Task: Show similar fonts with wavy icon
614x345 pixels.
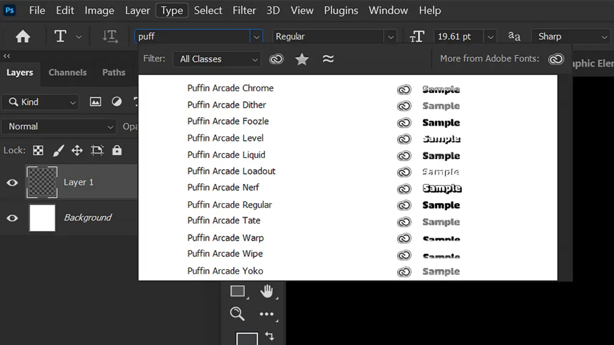Action: [x=328, y=59]
